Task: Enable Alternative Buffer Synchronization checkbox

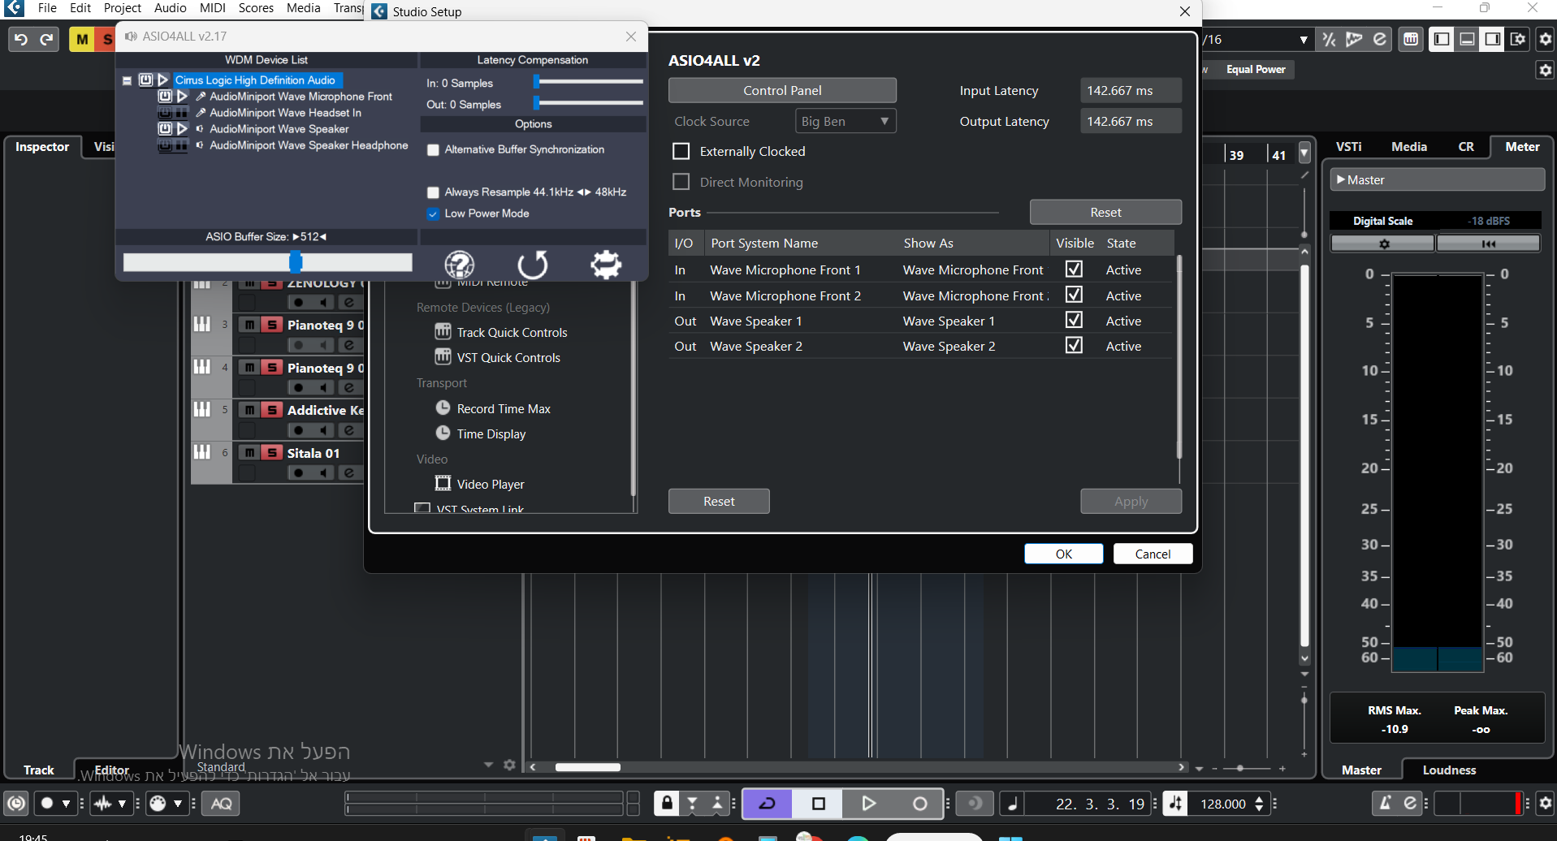Action: pos(434,150)
